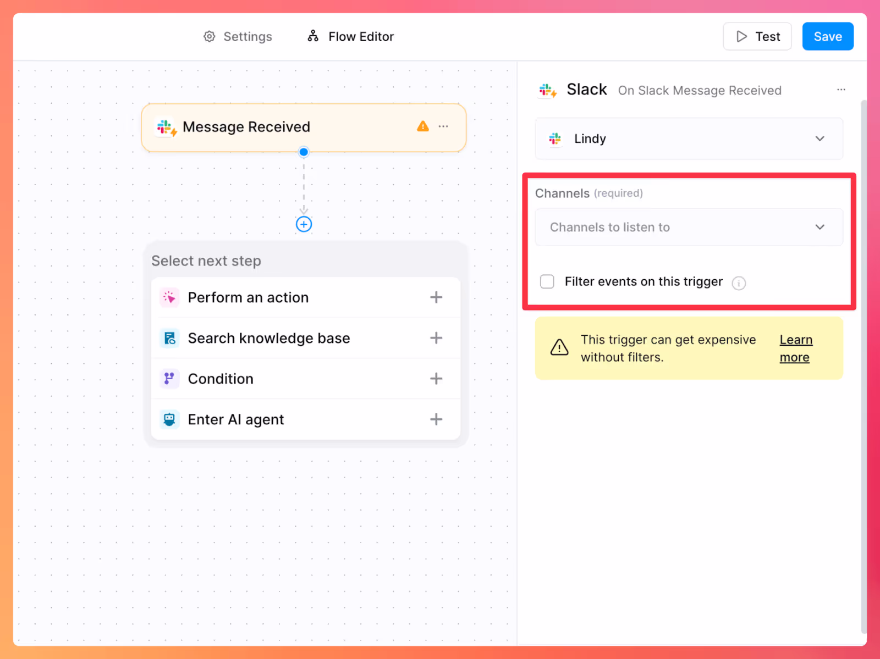Save the flow
The height and width of the screenshot is (659, 880).
pyautogui.click(x=828, y=37)
